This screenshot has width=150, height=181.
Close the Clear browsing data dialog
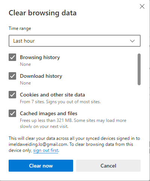point(142,6)
